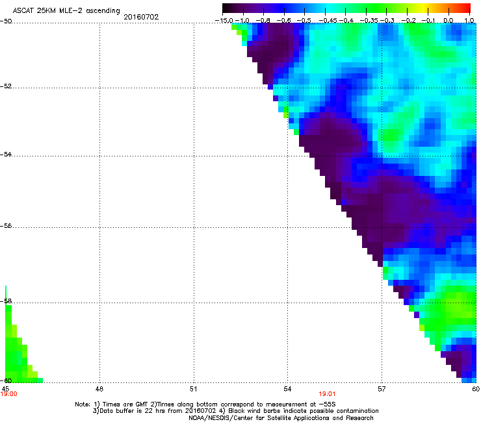Click the -1.0 color bar label
The height and width of the screenshot is (422, 481).
click(242, 21)
